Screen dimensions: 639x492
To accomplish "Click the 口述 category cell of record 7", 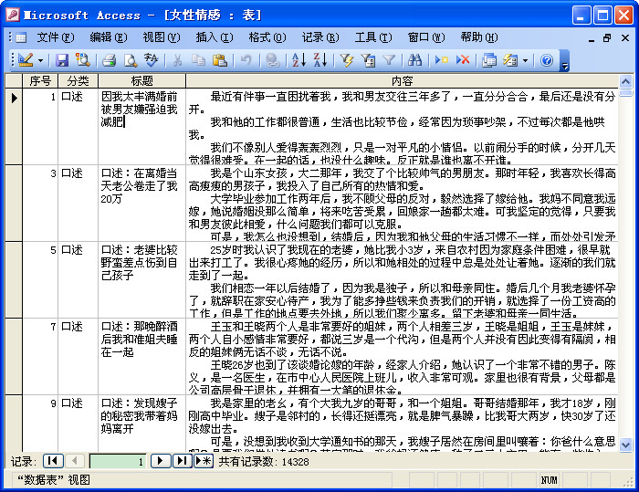I will [x=78, y=356].
